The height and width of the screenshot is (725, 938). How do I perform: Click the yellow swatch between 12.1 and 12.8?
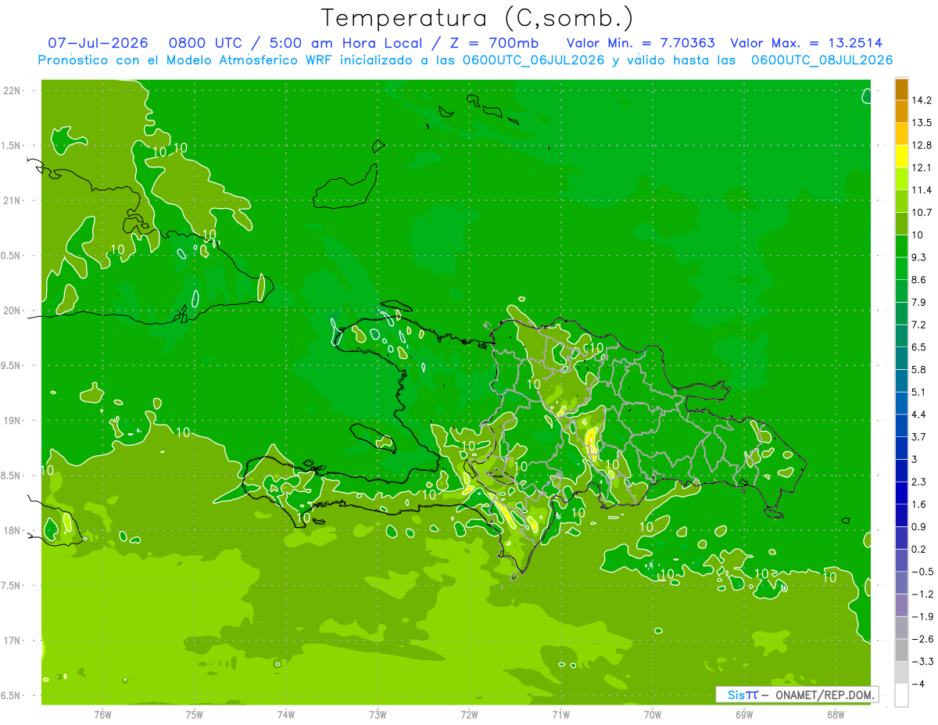tap(901, 156)
